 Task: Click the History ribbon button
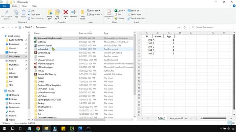(119, 18)
